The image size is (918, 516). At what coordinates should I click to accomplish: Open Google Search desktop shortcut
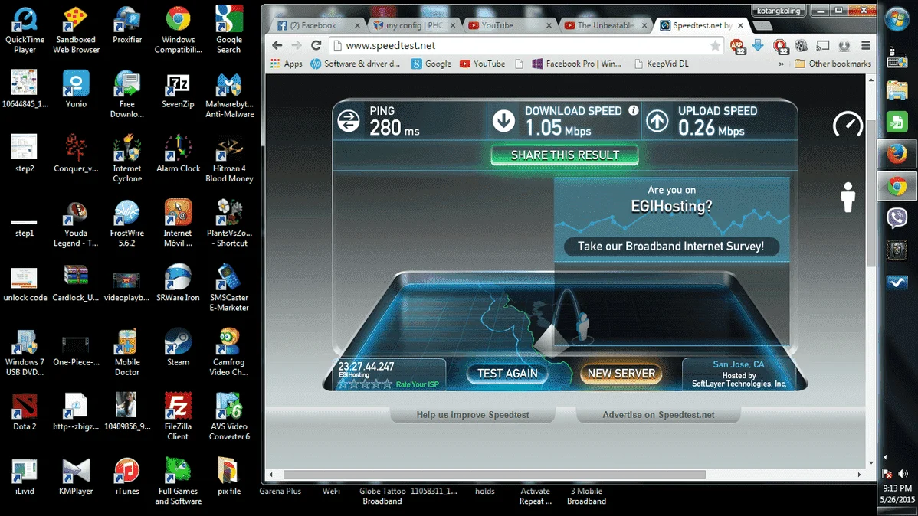coord(229,31)
